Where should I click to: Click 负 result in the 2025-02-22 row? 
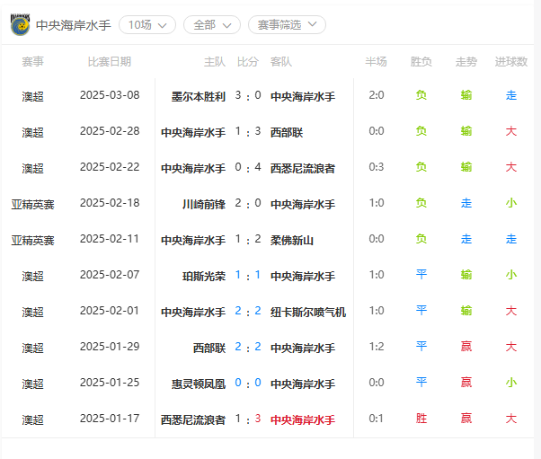click(x=421, y=167)
